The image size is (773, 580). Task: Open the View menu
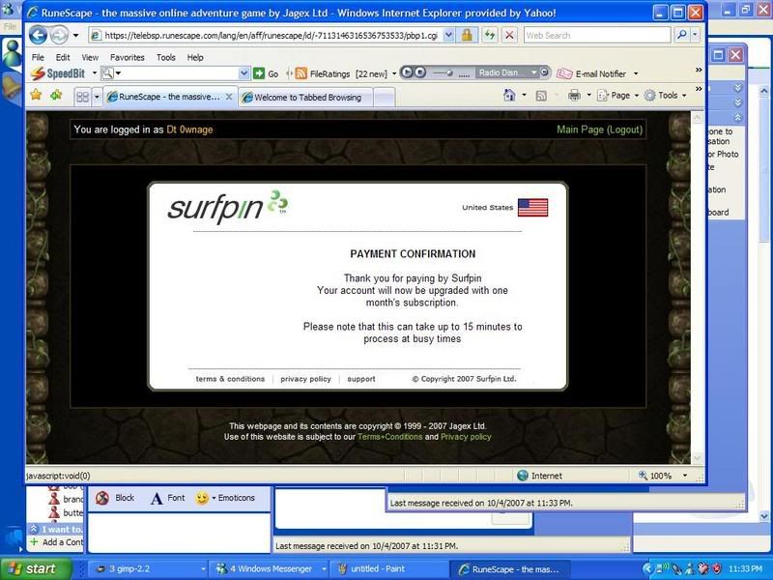click(x=90, y=57)
